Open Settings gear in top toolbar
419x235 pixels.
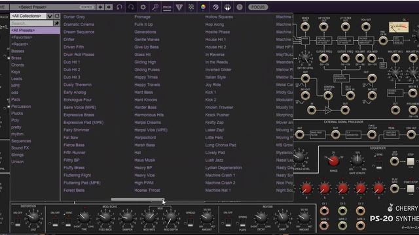pos(143,7)
